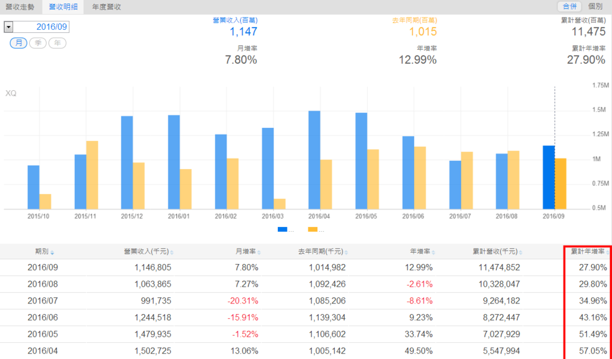Click the 49.50% yearly growth cell

coord(418,351)
